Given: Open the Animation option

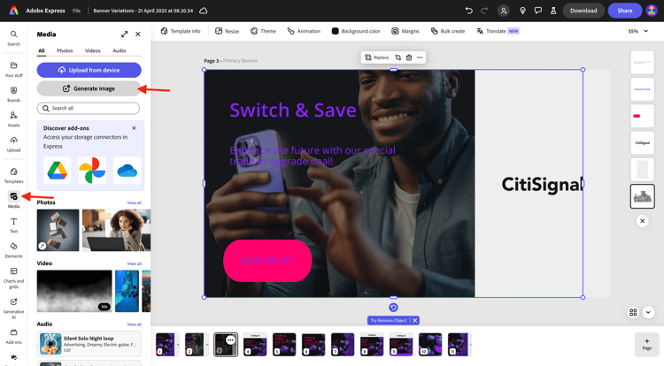Looking at the screenshot, I should click(304, 31).
